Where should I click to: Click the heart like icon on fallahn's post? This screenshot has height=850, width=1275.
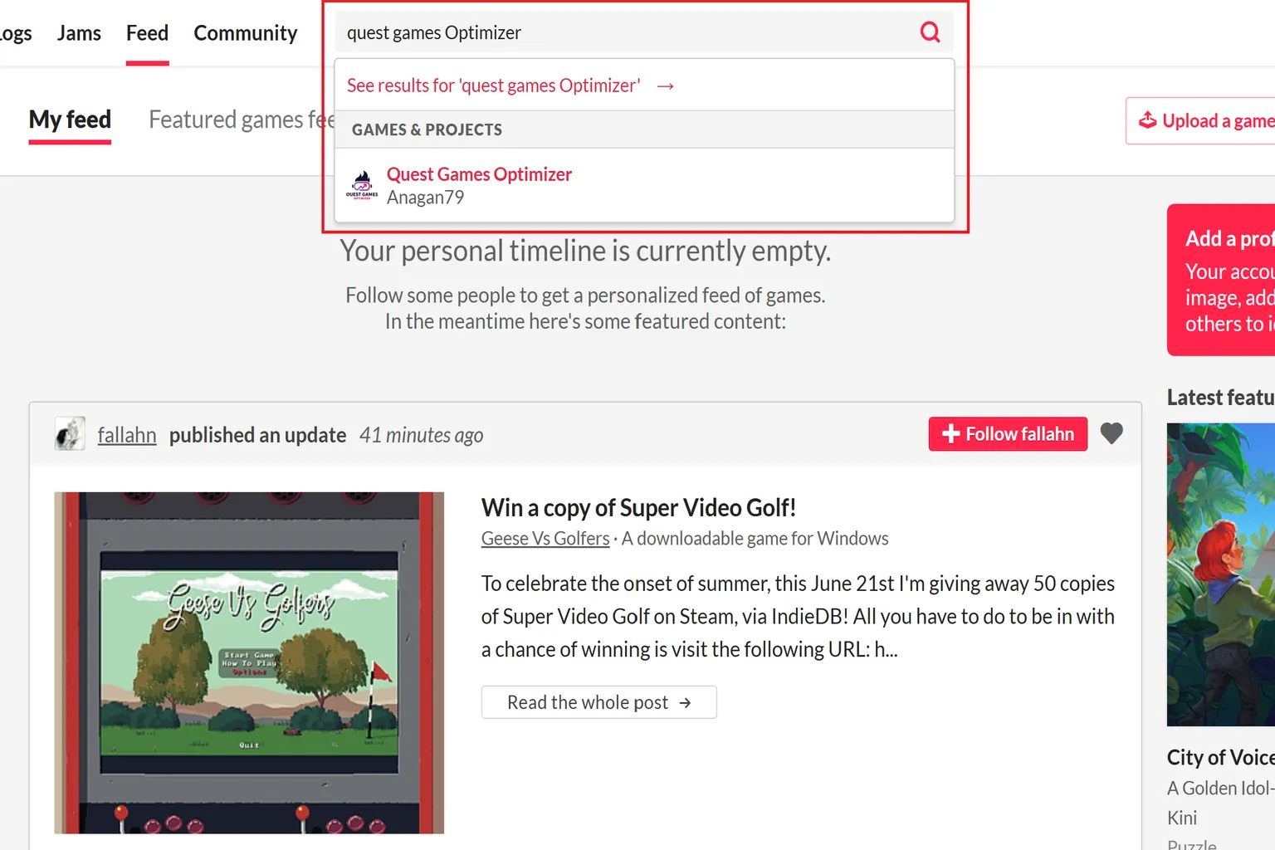pyautogui.click(x=1111, y=433)
